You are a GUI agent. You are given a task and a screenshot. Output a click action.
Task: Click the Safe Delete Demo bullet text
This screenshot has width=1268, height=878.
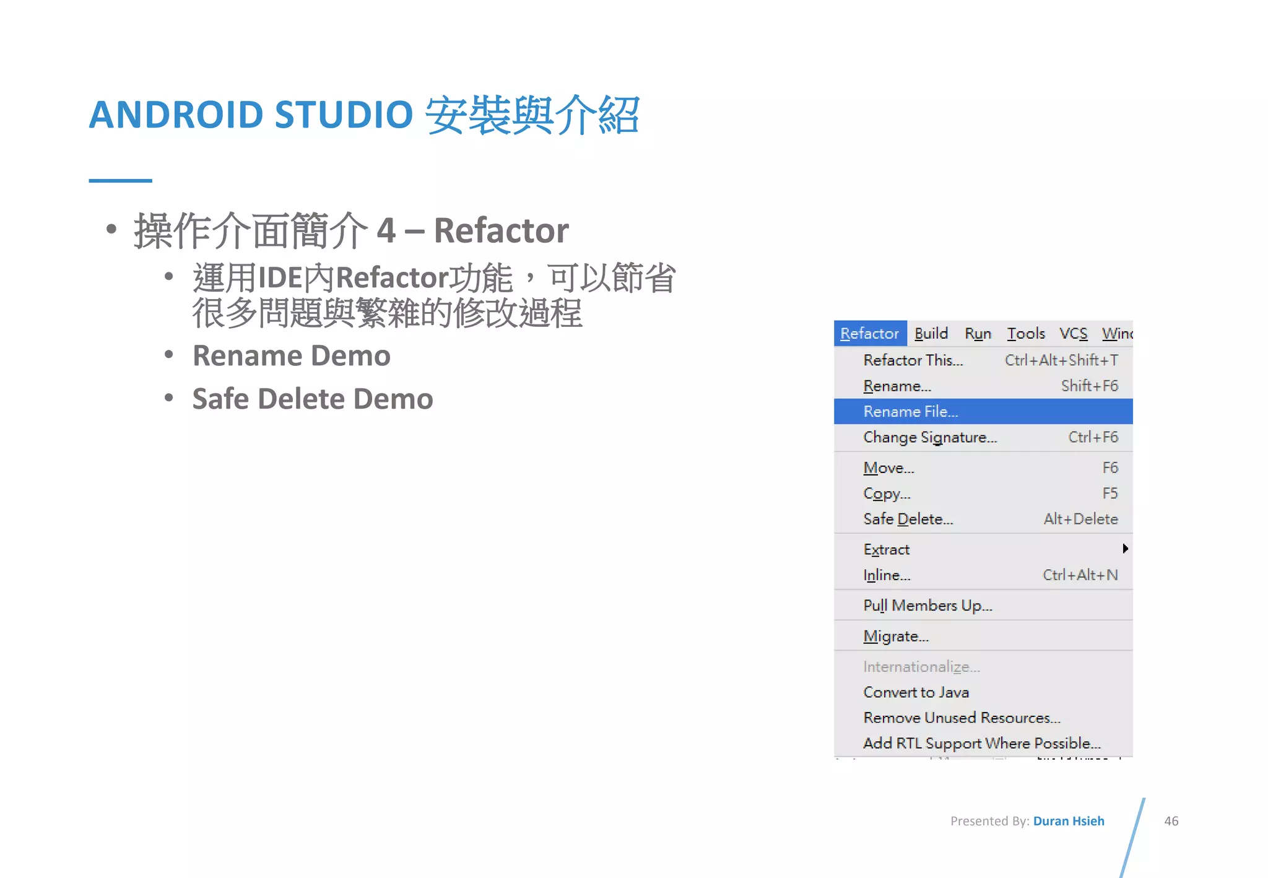(313, 399)
